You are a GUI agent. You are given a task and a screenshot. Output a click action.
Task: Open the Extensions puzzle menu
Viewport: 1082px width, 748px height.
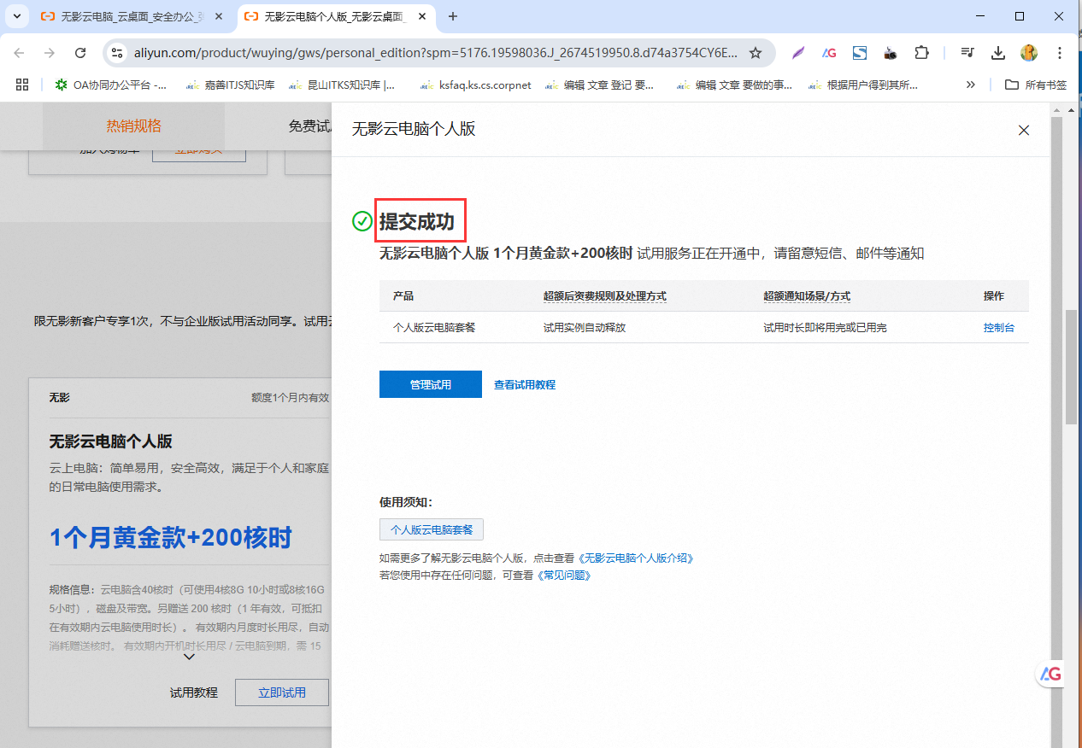(x=921, y=53)
